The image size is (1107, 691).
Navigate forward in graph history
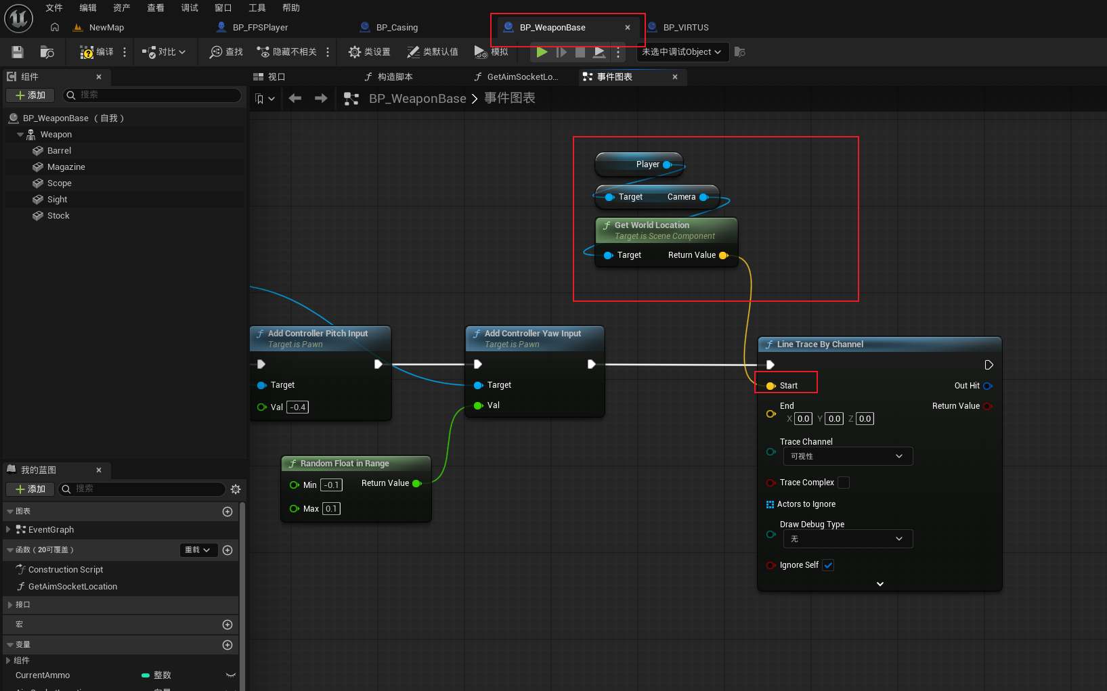[x=321, y=98]
